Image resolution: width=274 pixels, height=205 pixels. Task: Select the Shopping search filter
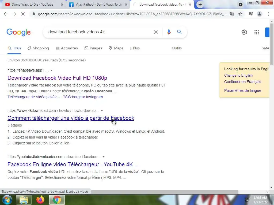38,48
